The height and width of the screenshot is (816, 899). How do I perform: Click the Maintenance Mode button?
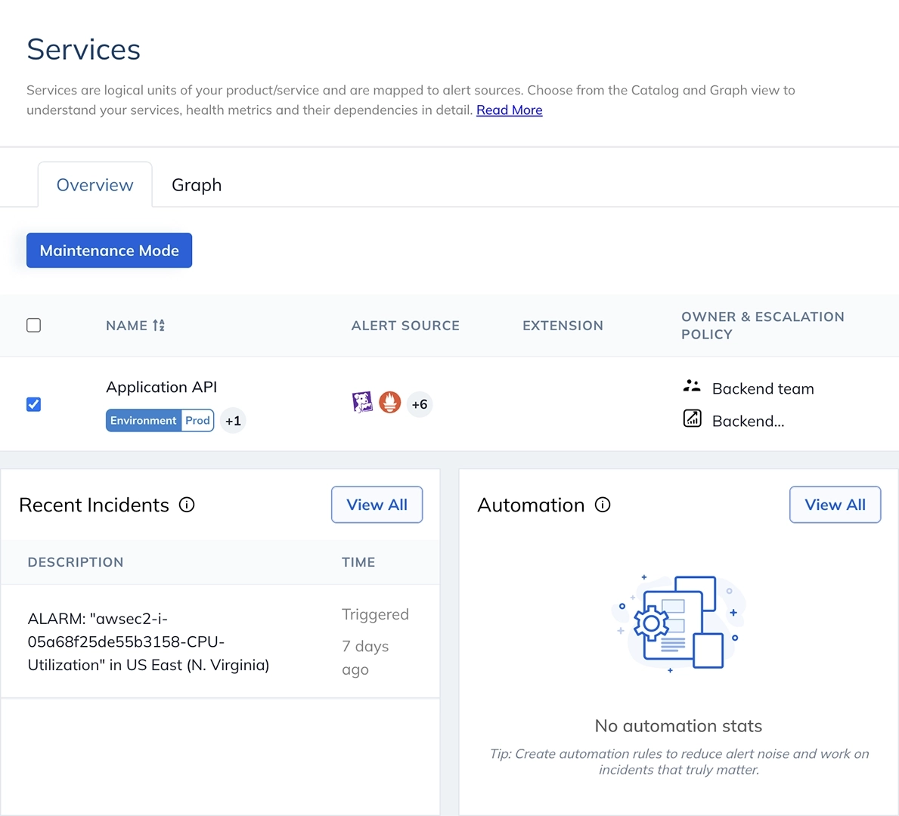(x=109, y=250)
